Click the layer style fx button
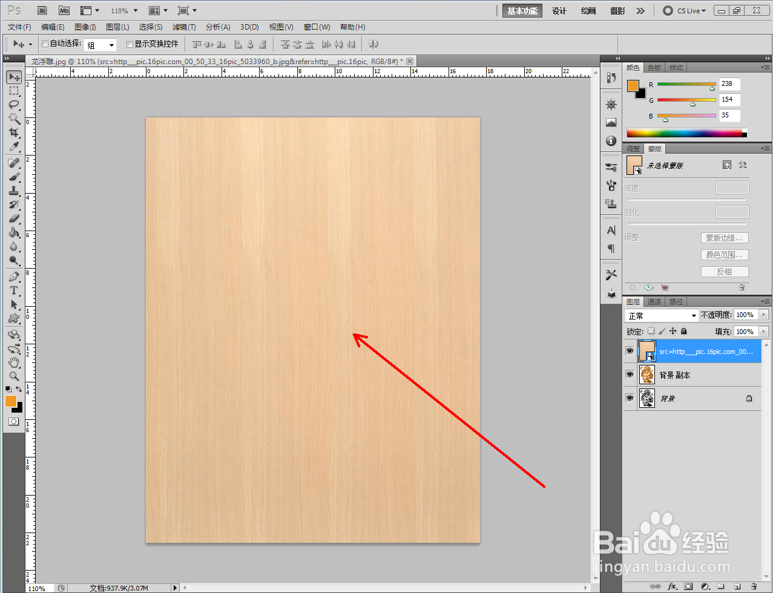This screenshot has height=593, width=773. pyautogui.click(x=672, y=586)
